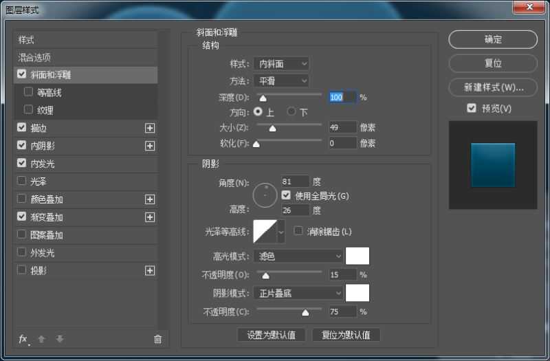Click the plus icon next to 渐变叠加
The height and width of the screenshot is (361, 550).
click(x=150, y=217)
